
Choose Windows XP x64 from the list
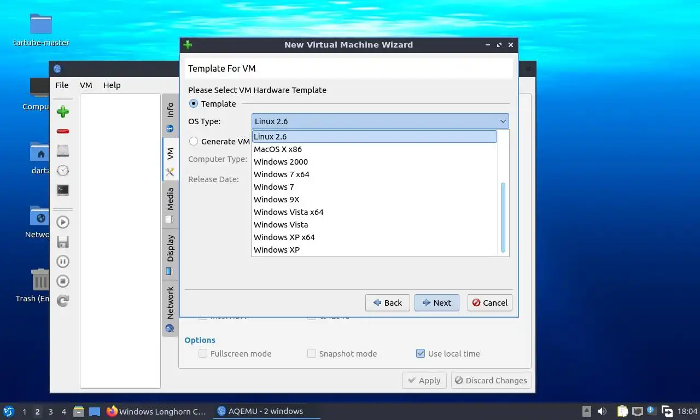(x=375, y=237)
